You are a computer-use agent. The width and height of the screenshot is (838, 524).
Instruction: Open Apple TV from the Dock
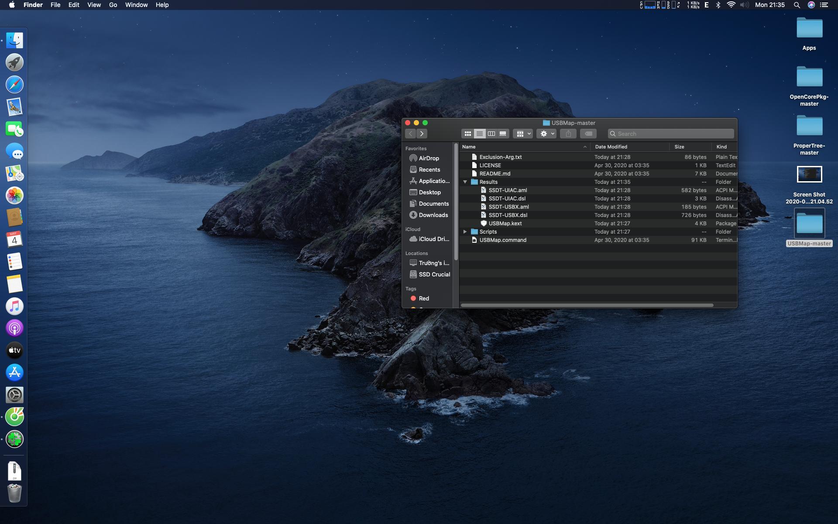click(14, 350)
